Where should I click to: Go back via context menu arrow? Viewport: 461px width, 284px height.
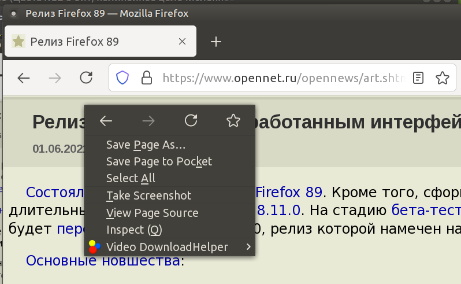tap(106, 121)
